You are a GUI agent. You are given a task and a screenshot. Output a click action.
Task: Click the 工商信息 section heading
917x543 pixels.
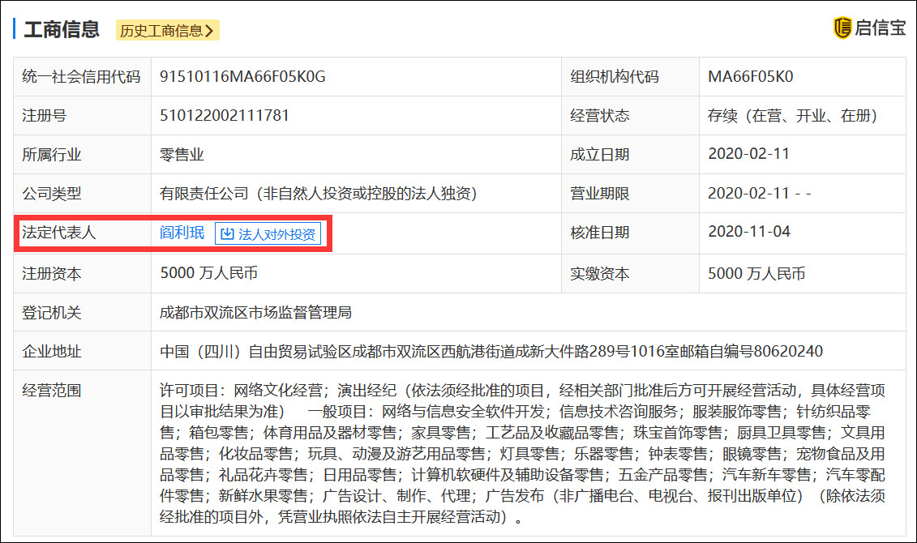click(62, 29)
